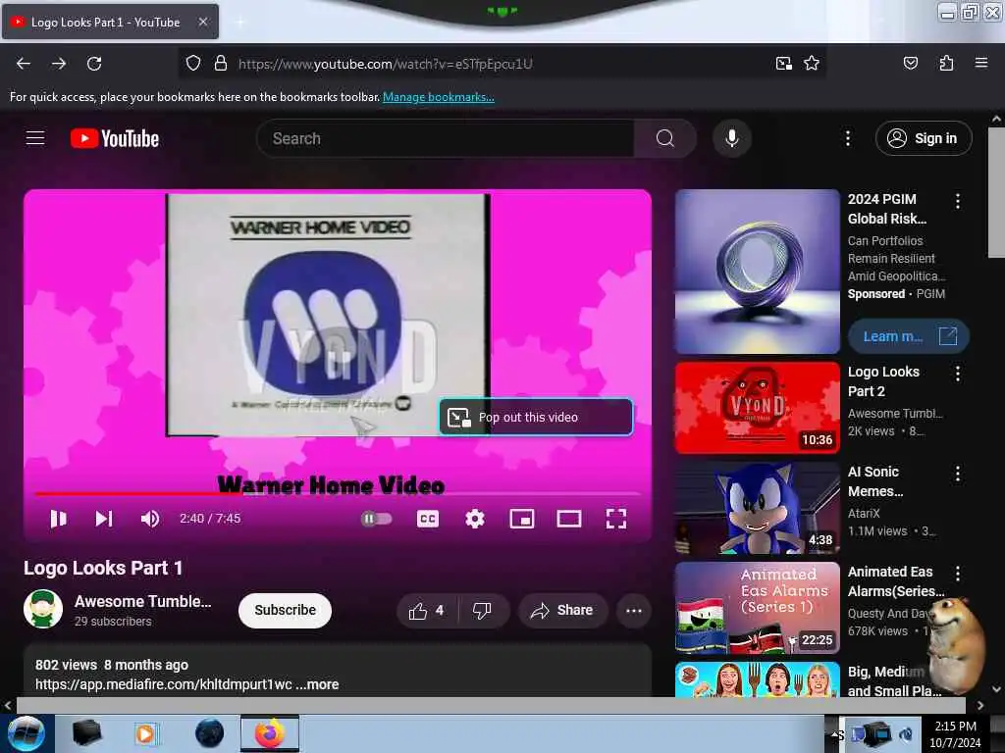Viewport: 1005px width, 753px height.
Task: Open YouTube settings three-dot menu
Action: [x=848, y=138]
